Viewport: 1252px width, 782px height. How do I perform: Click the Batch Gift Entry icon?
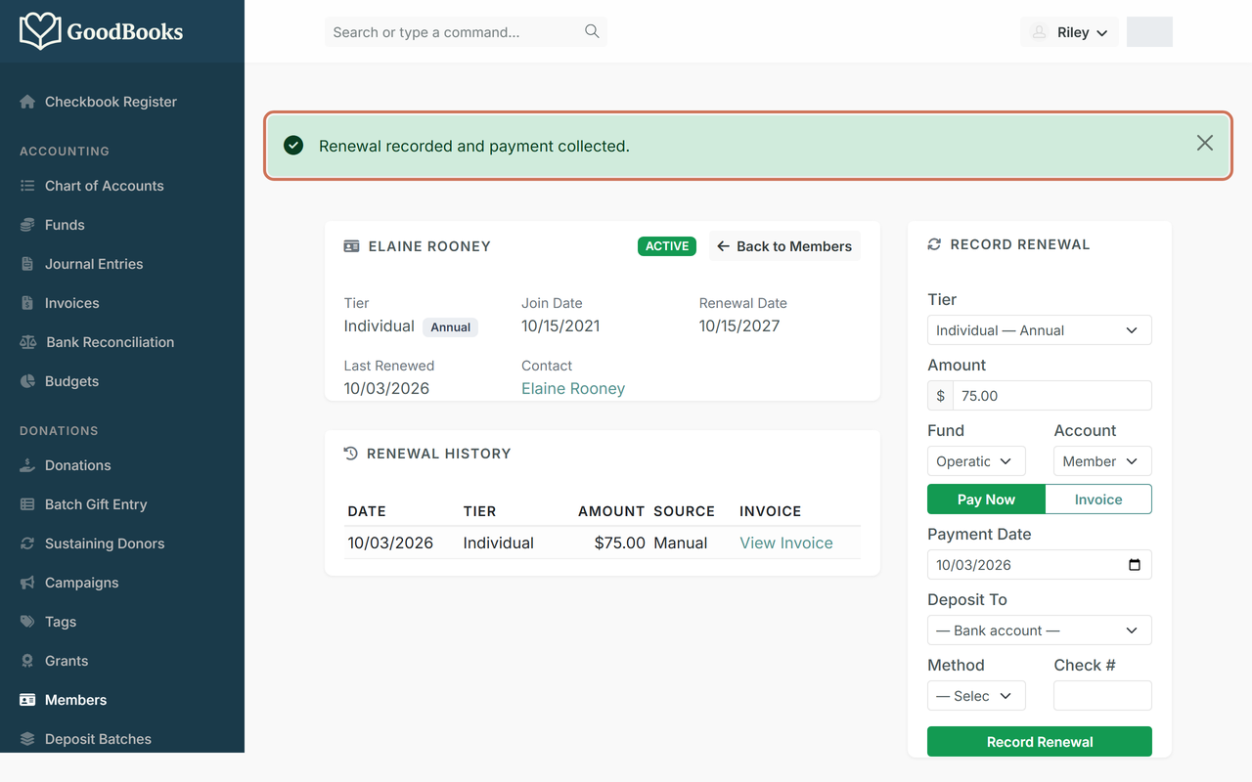click(x=27, y=504)
